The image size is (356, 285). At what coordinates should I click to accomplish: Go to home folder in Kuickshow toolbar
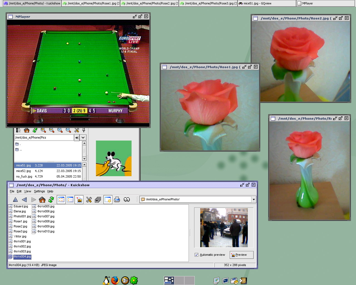pos(42,200)
